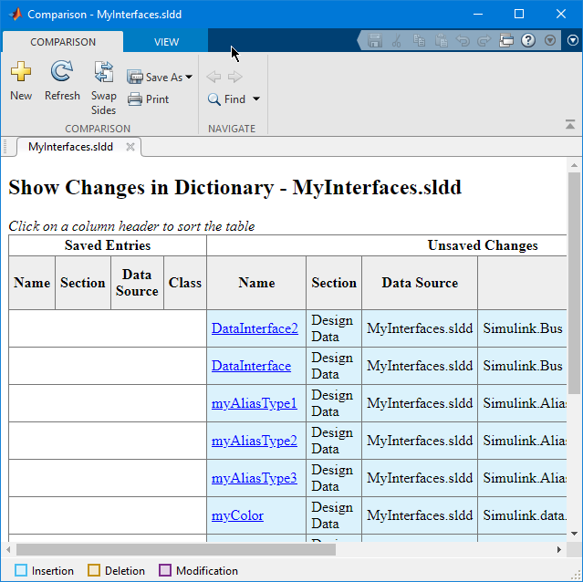Click the switch windows icon
The width and height of the screenshot is (583, 582).
point(506,41)
